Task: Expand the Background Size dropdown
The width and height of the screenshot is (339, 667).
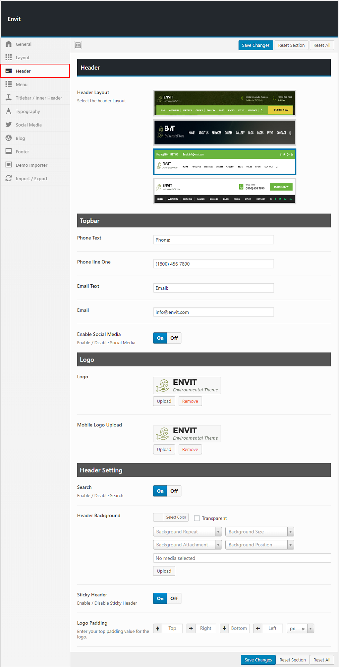Action: (260, 532)
